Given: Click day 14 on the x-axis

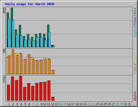Looking at the screenshot, I should (61, 104).
